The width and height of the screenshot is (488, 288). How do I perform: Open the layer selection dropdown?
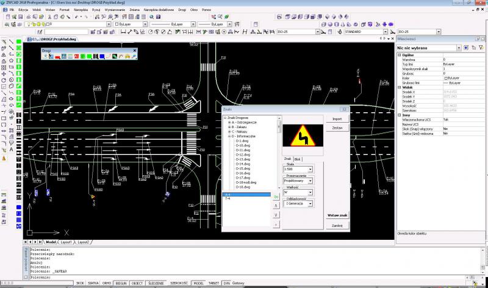pyautogui.click(x=109, y=24)
